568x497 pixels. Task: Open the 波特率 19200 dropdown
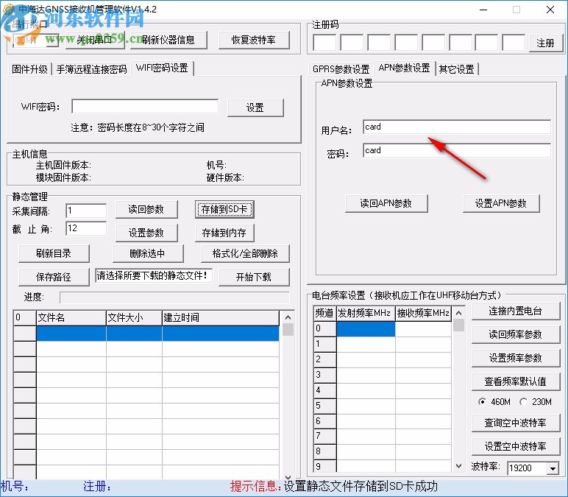click(x=553, y=468)
